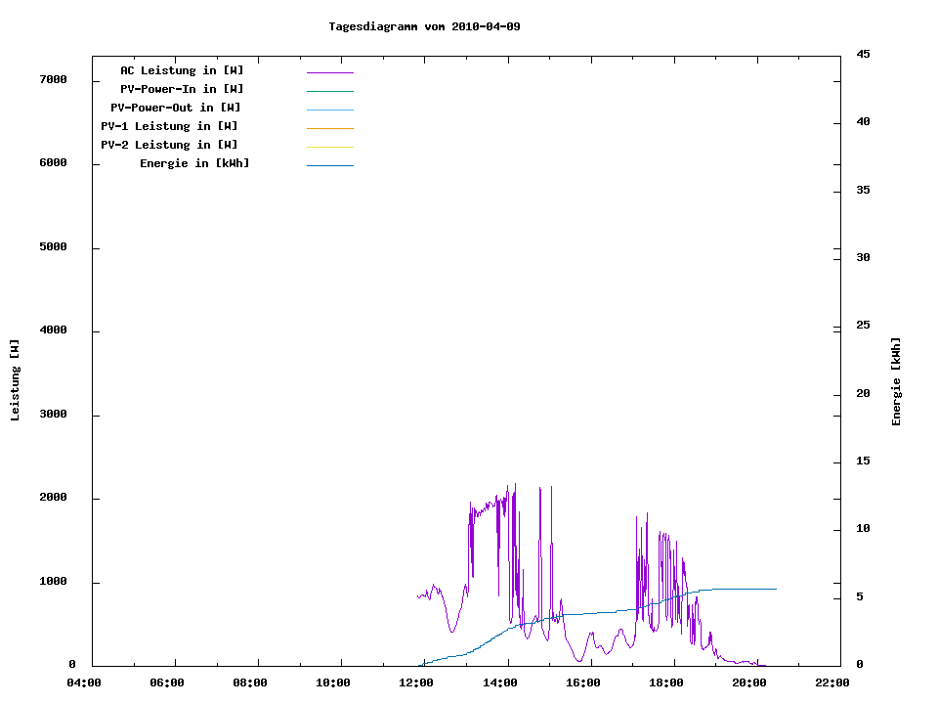Click the 'Energie [kWh]' right axis label

pyautogui.click(x=896, y=381)
